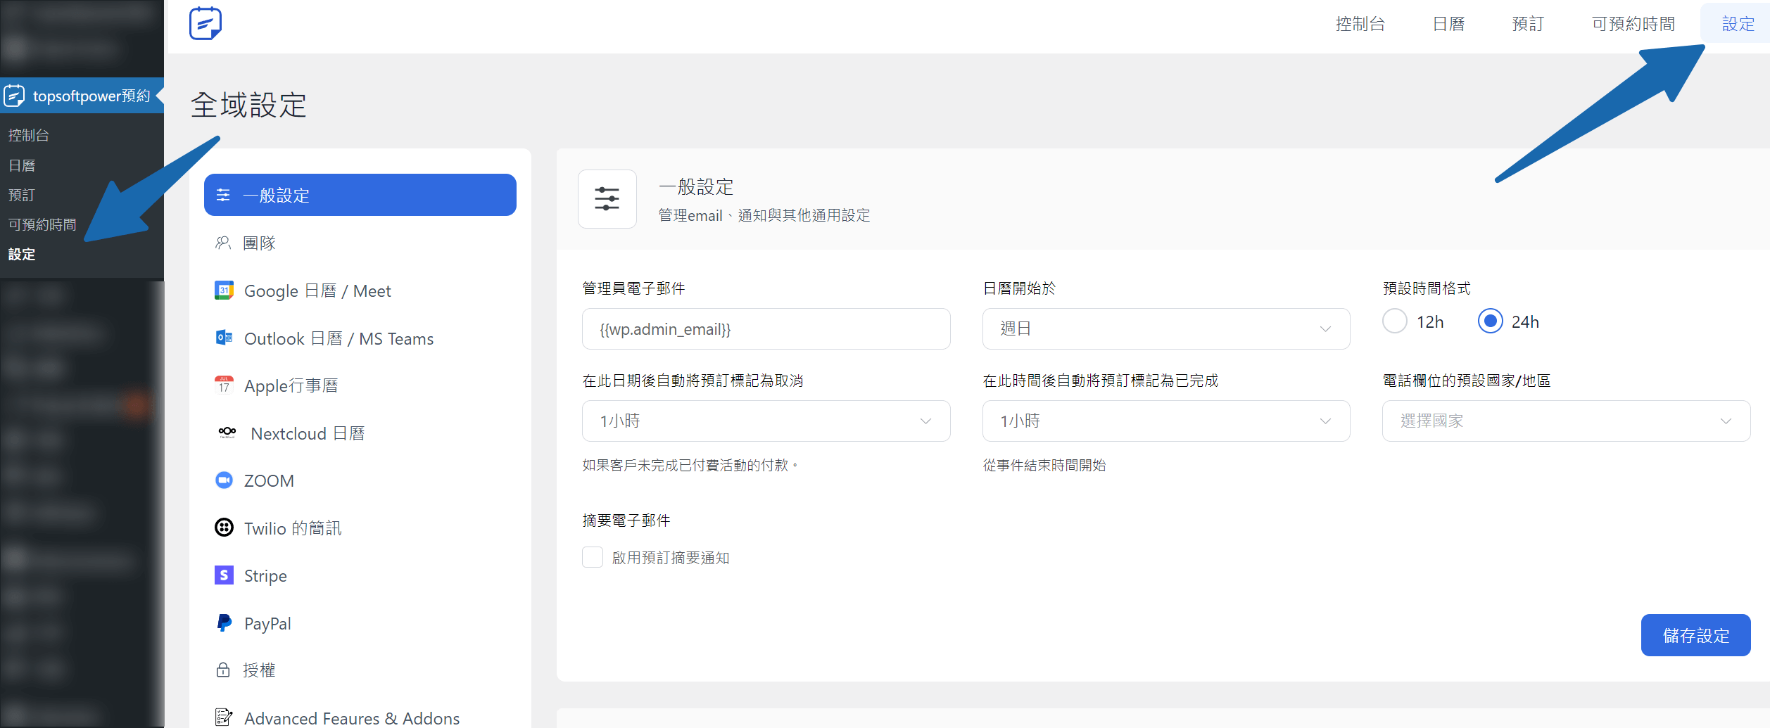
Task: Open the ZOOM integration icon
Action: (x=224, y=480)
